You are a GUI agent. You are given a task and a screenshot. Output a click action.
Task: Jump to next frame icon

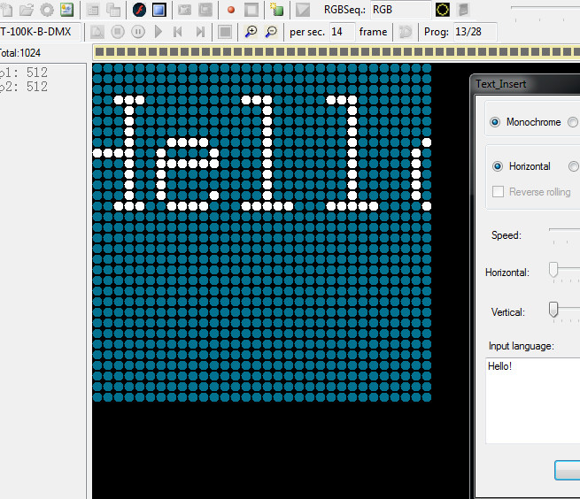point(200,32)
